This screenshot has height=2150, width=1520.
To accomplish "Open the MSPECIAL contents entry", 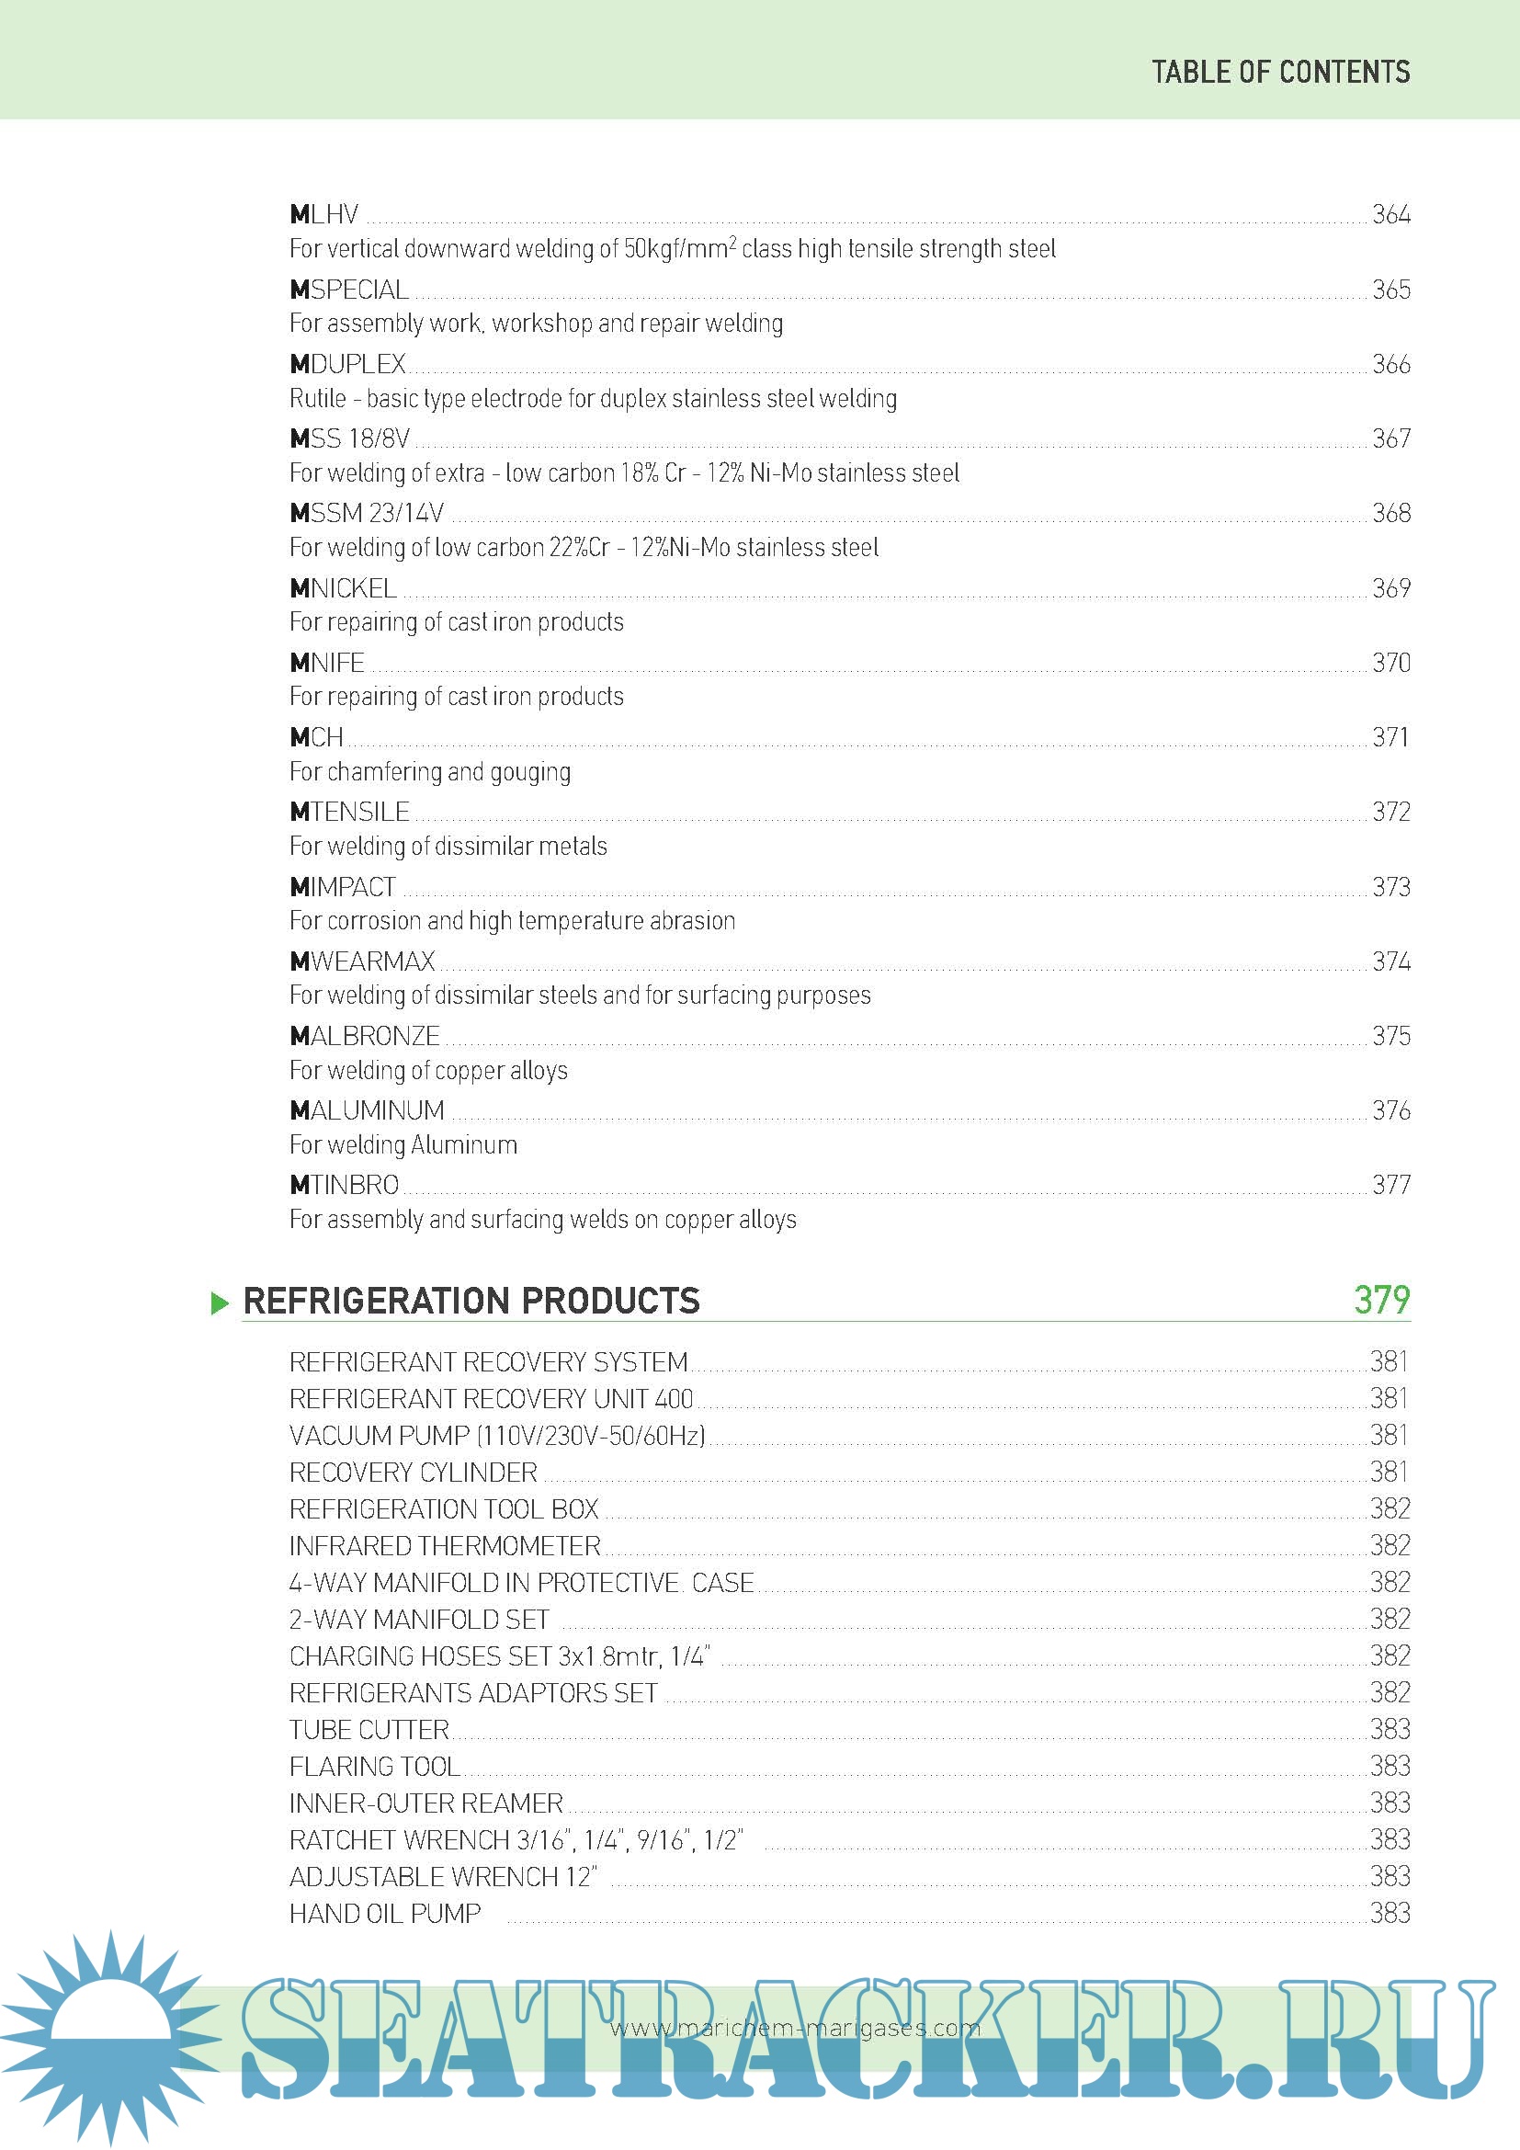I will click(x=349, y=290).
